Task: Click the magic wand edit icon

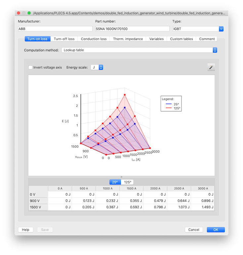Action: coord(211,67)
